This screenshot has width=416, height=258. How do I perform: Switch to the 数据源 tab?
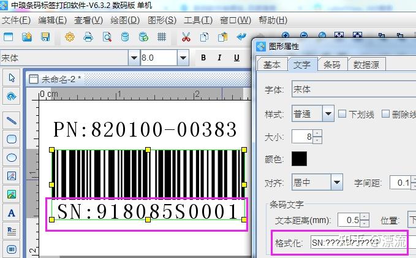(x=366, y=64)
